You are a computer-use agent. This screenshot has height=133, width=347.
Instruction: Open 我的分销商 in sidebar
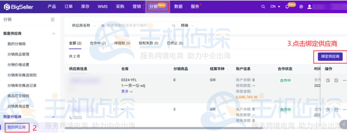coord(16,44)
